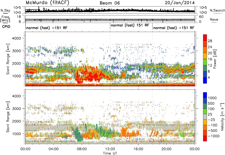This screenshot has width=225, height=155.
Task: Click the '18' frequency scale value
Action: point(19,17)
